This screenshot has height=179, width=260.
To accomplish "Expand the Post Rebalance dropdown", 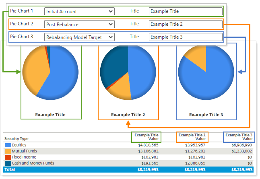I will (x=79, y=25).
